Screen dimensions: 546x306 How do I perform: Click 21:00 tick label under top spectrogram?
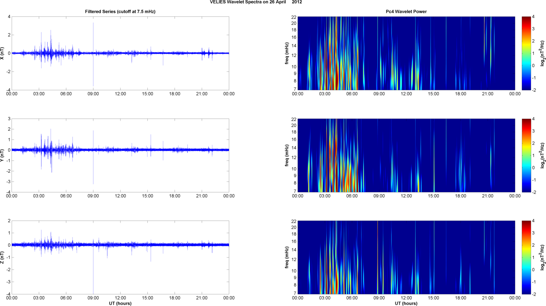(488, 94)
